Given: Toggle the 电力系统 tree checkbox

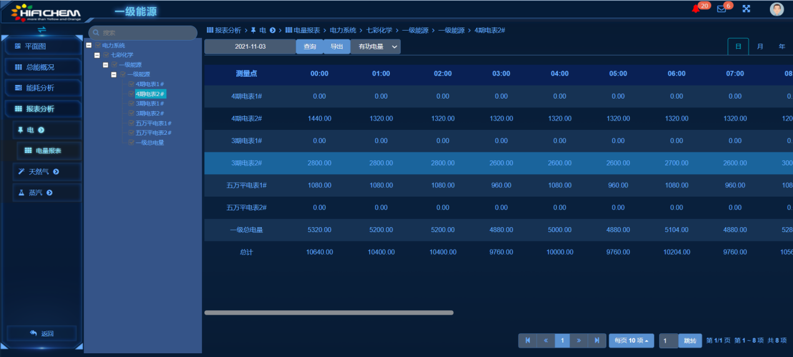Looking at the screenshot, I should coord(97,46).
